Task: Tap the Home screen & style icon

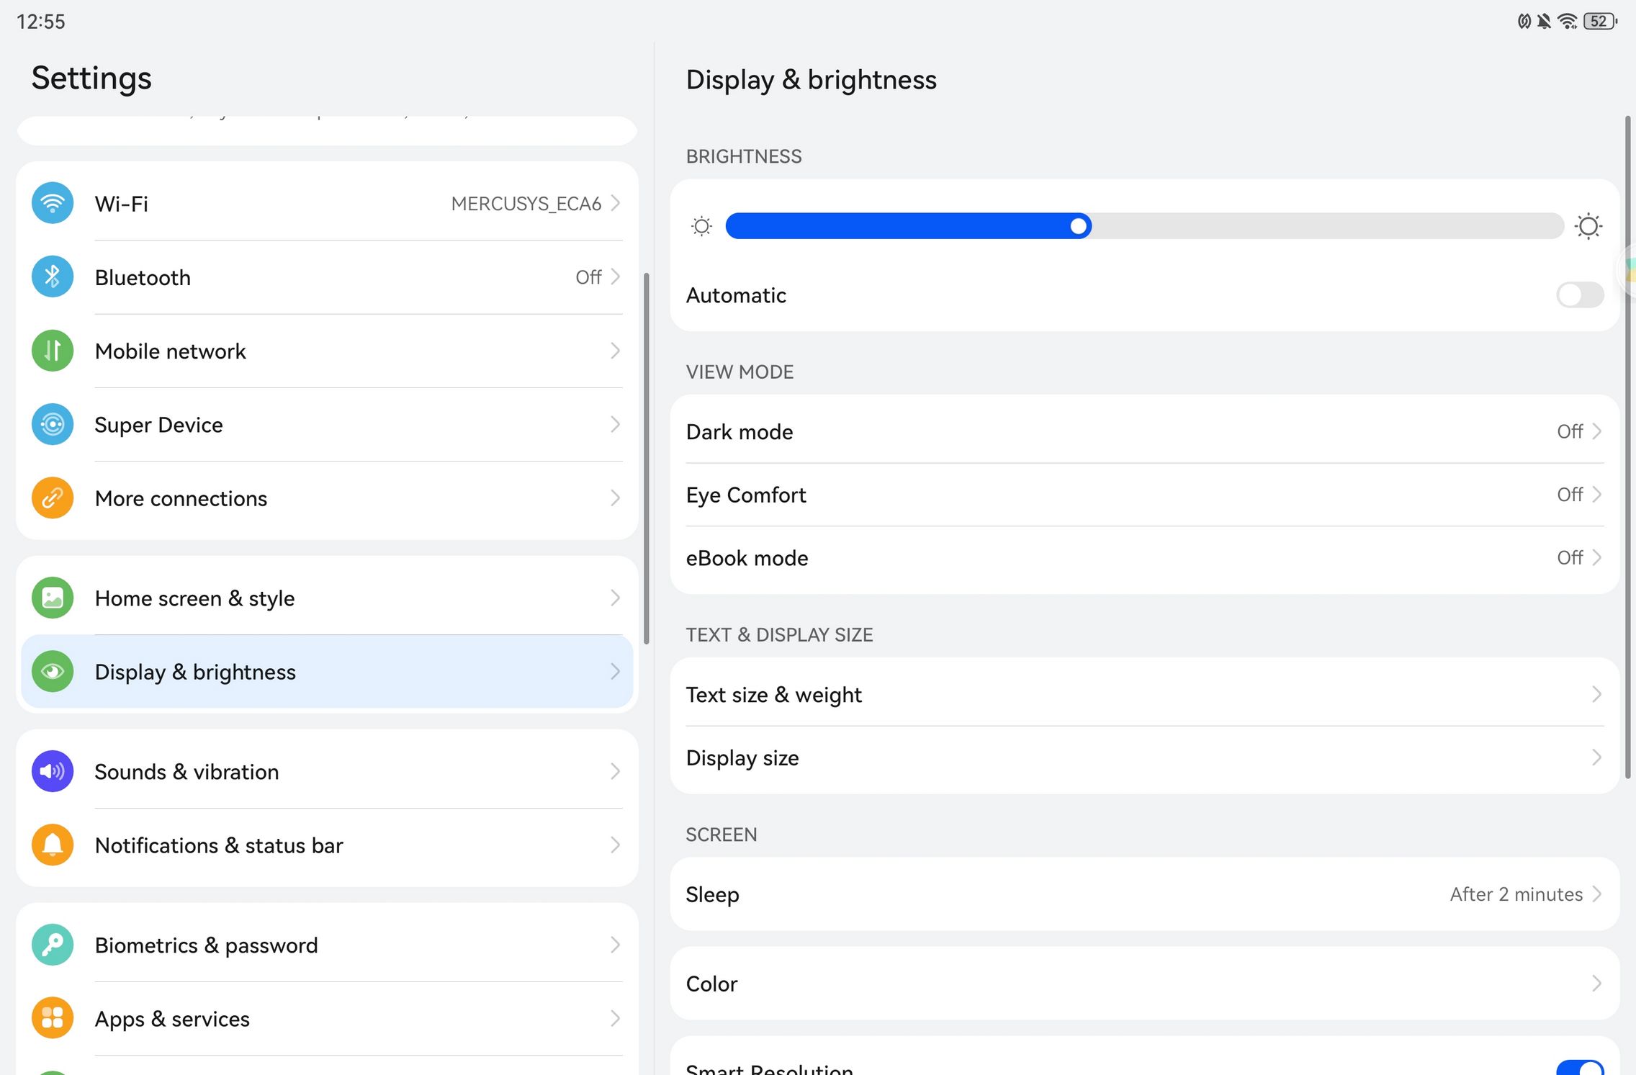Action: (x=53, y=598)
